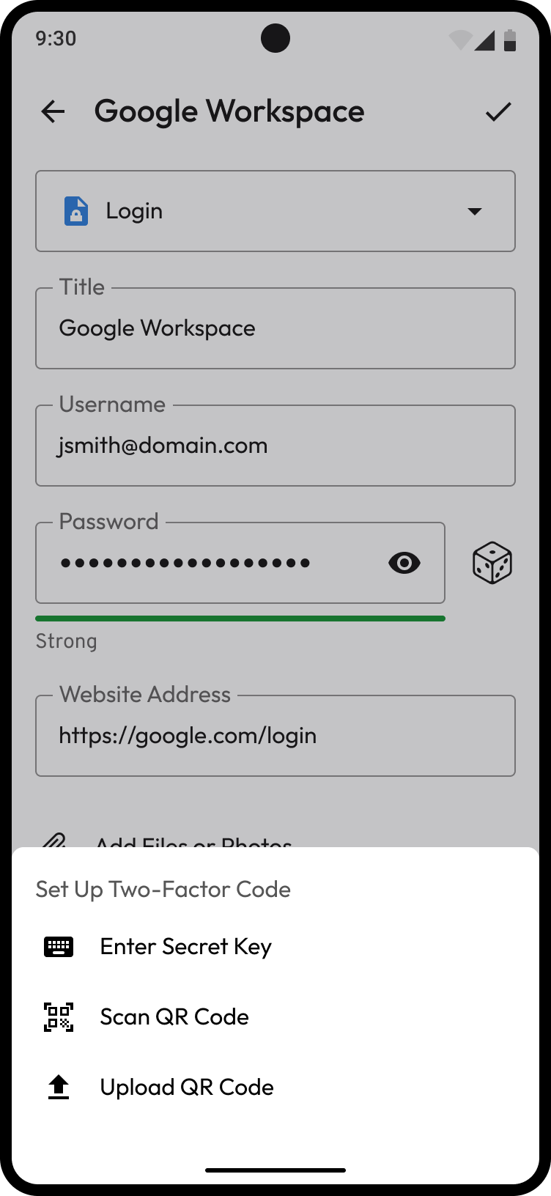Image resolution: width=551 pixels, height=1196 pixels.
Task: Tap the keyboard icon for secret key
Action: click(59, 947)
